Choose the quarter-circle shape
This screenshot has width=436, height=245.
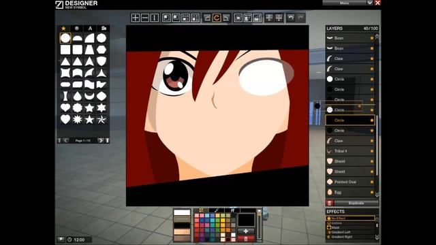click(89, 38)
